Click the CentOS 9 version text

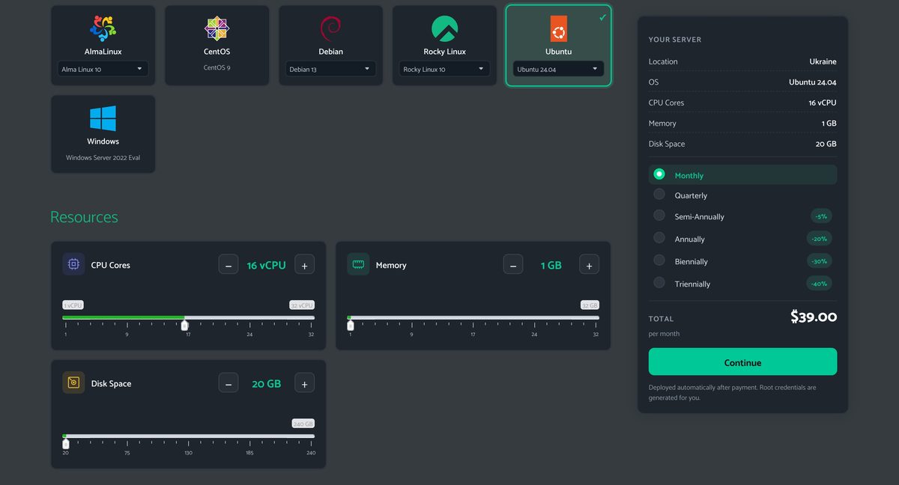click(x=217, y=67)
